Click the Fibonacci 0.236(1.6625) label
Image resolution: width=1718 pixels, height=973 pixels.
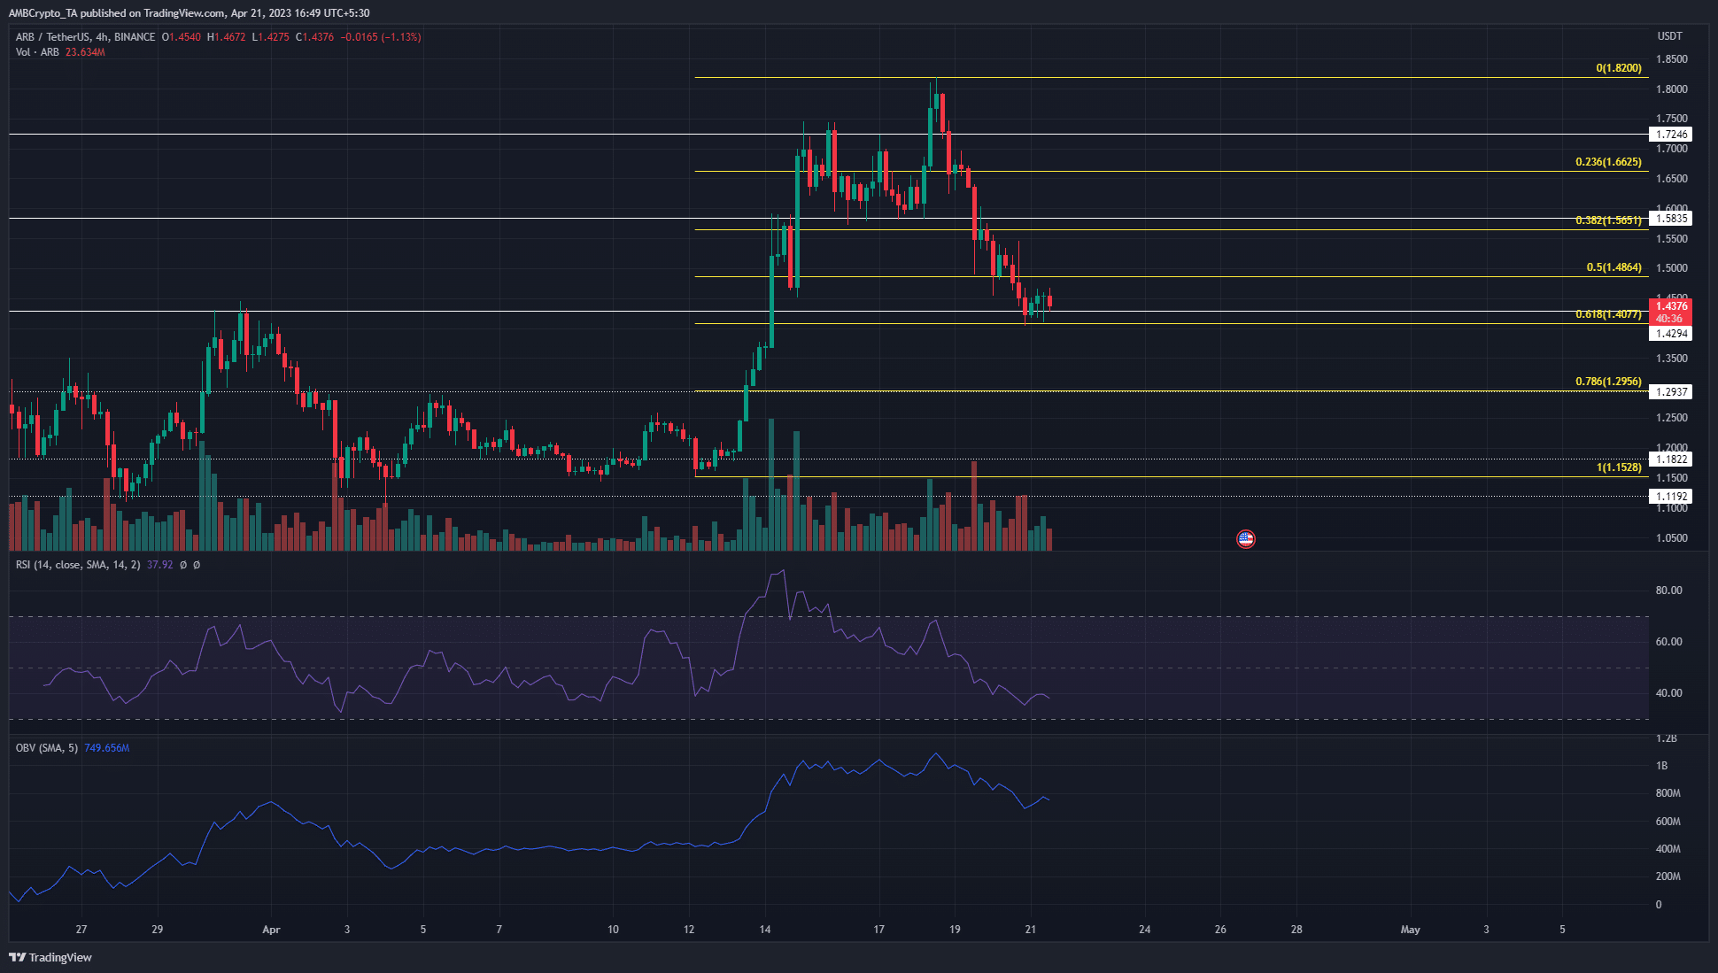[1608, 162]
